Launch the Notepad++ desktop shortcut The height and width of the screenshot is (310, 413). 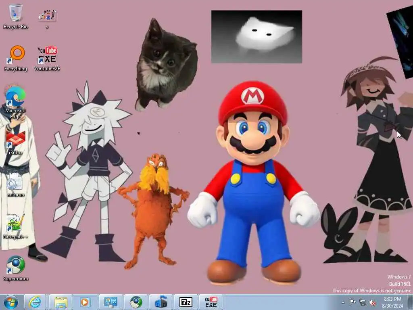[x=16, y=227]
